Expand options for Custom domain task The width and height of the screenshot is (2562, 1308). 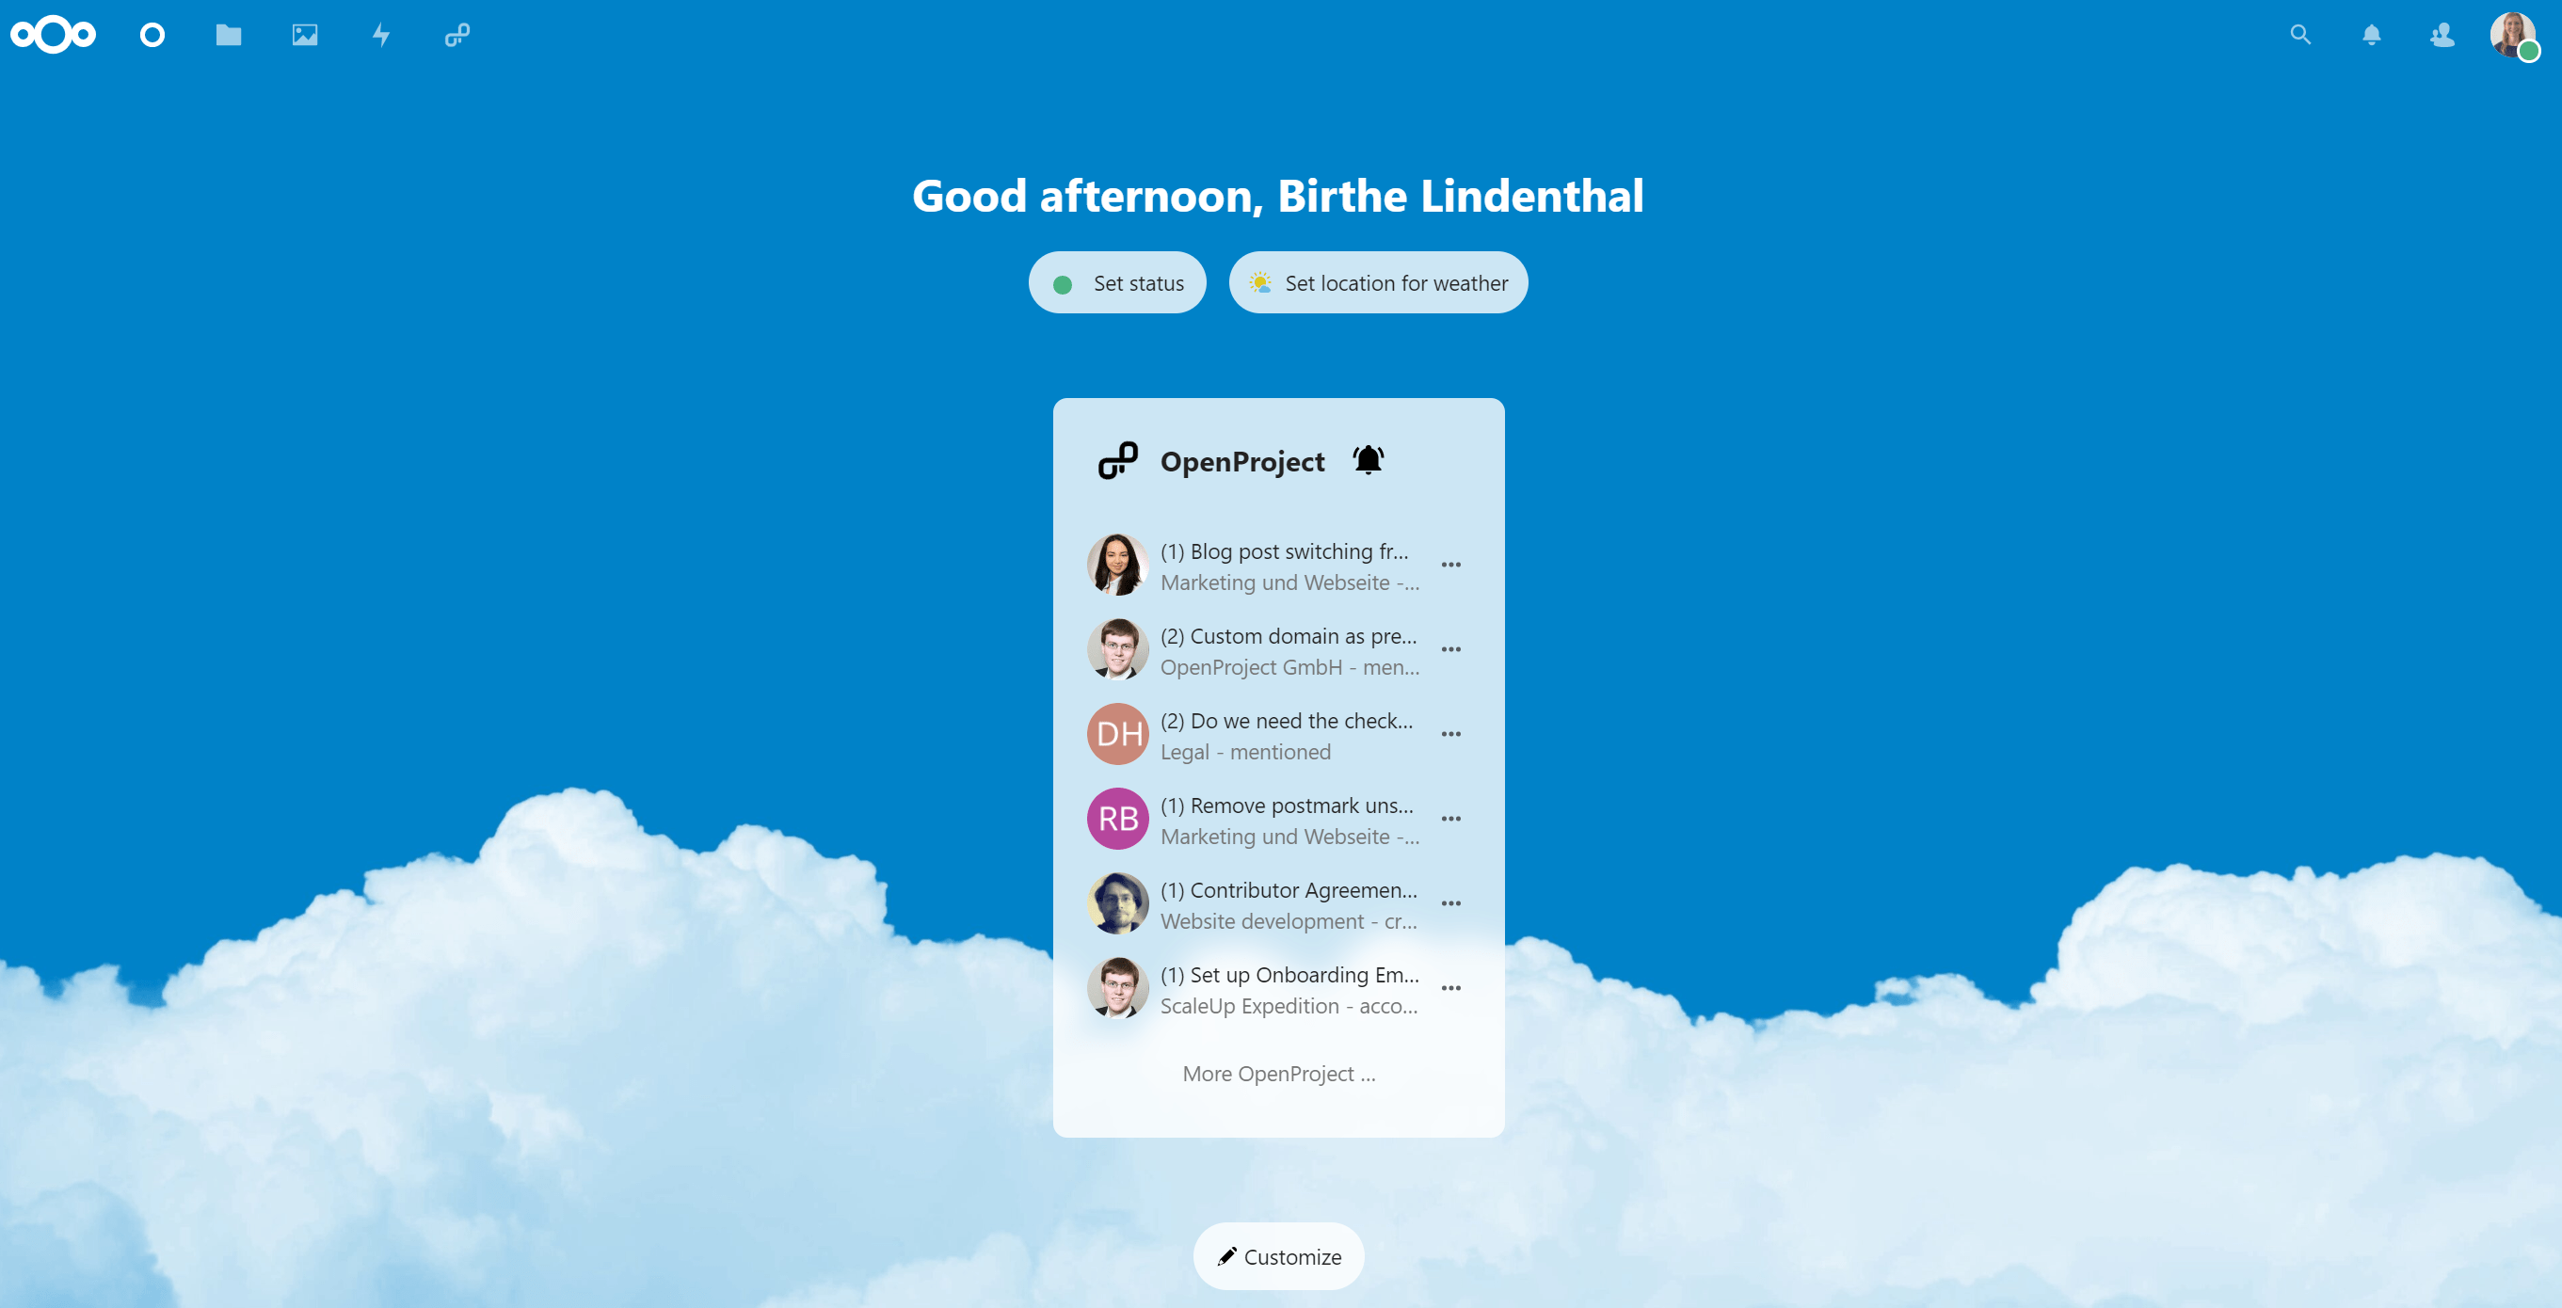pos(1451,649)
